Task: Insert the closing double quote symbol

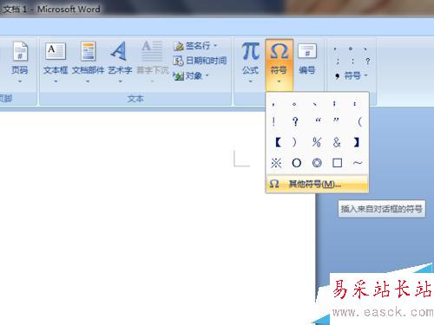Action: [336, 120]
